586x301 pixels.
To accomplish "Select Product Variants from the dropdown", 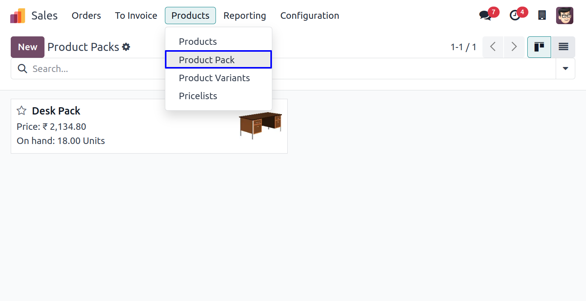I will pyautogui.click(x=214, y=78).
